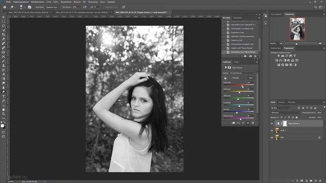Open the layer blend mode dropdown
The height and width of the screenshot is (183, 326).
coord(286,113)
